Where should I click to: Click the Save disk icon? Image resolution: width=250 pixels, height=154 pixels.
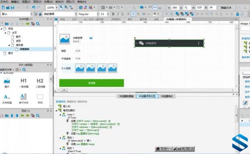[13, 8]
